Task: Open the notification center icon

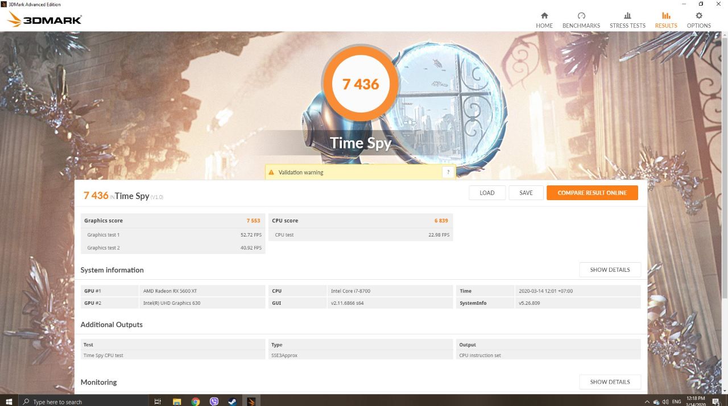Action: 716,401
